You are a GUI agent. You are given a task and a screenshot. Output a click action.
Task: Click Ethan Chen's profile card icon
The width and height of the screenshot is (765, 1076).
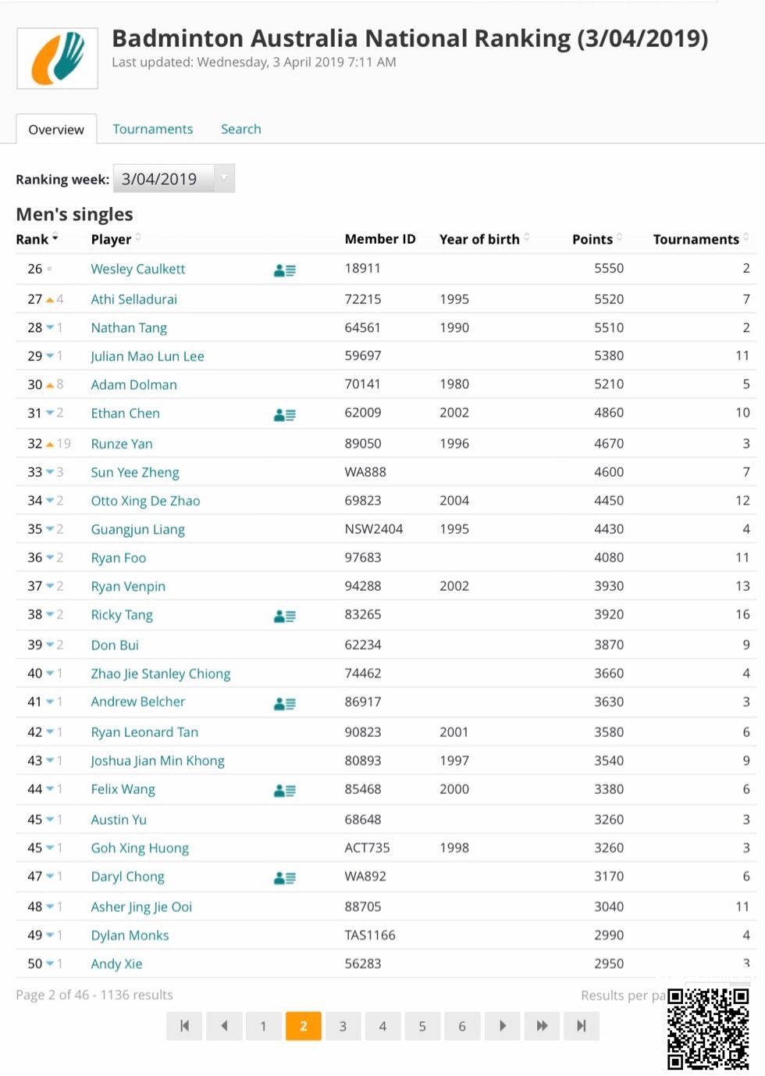coord(284,415)
